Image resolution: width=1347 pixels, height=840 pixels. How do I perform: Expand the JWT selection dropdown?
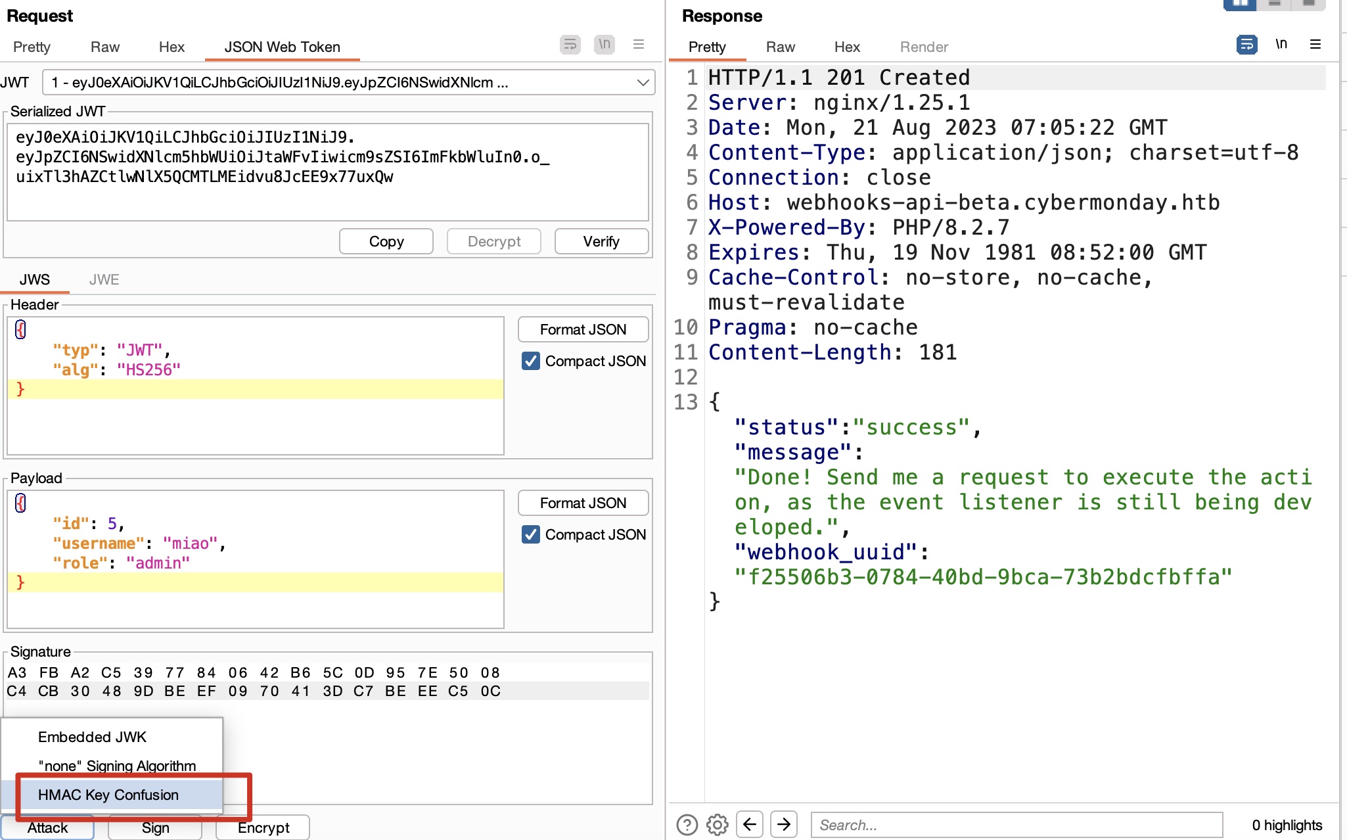pos(643,83)
